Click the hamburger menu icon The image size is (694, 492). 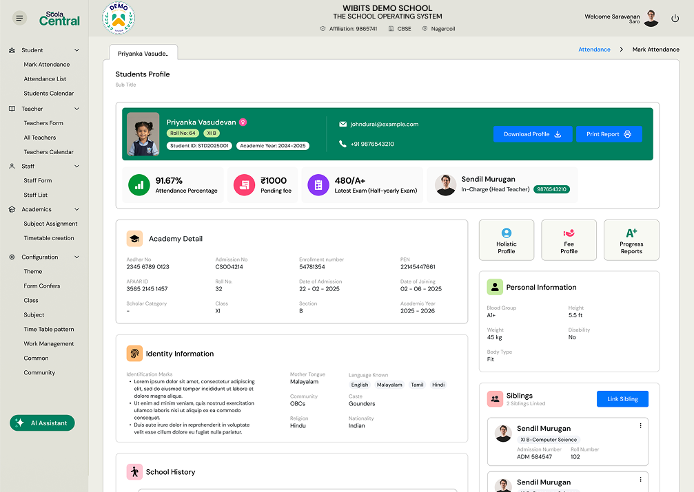point(19,19)
